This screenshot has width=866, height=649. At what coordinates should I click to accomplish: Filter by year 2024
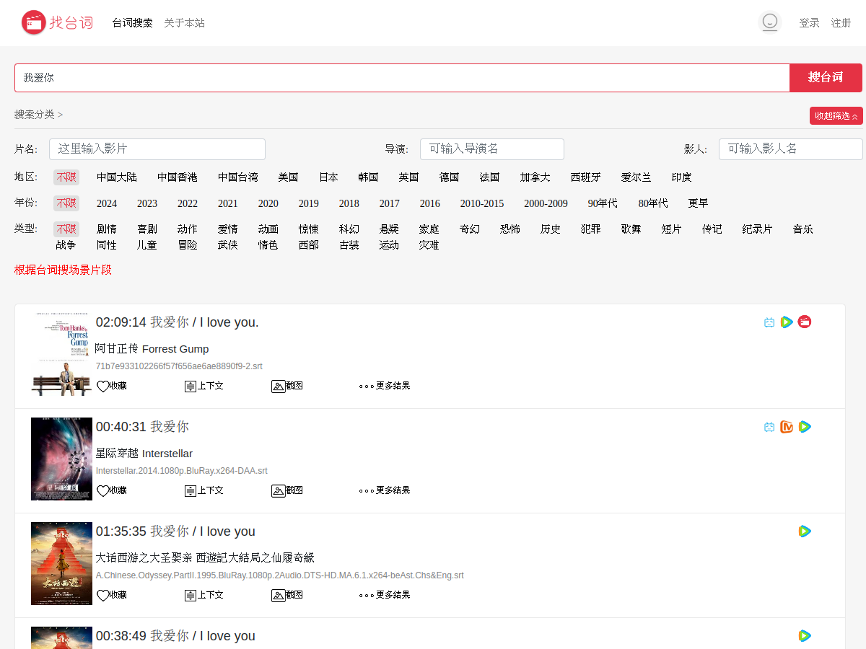tap(107, 203)
